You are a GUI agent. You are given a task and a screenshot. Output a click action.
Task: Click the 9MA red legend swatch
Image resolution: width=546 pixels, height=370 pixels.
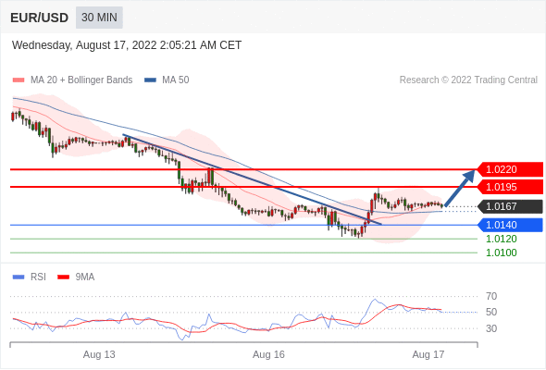(x=63, y=277)
